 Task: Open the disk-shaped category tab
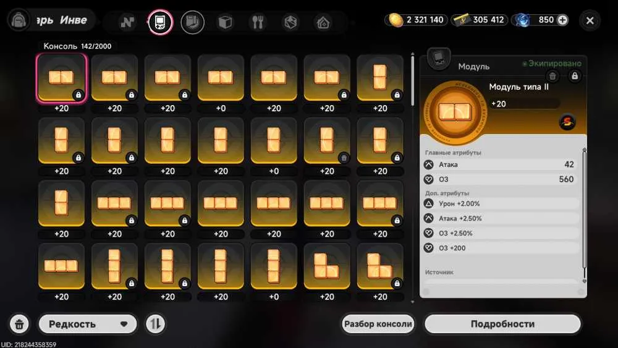(192, 22)
